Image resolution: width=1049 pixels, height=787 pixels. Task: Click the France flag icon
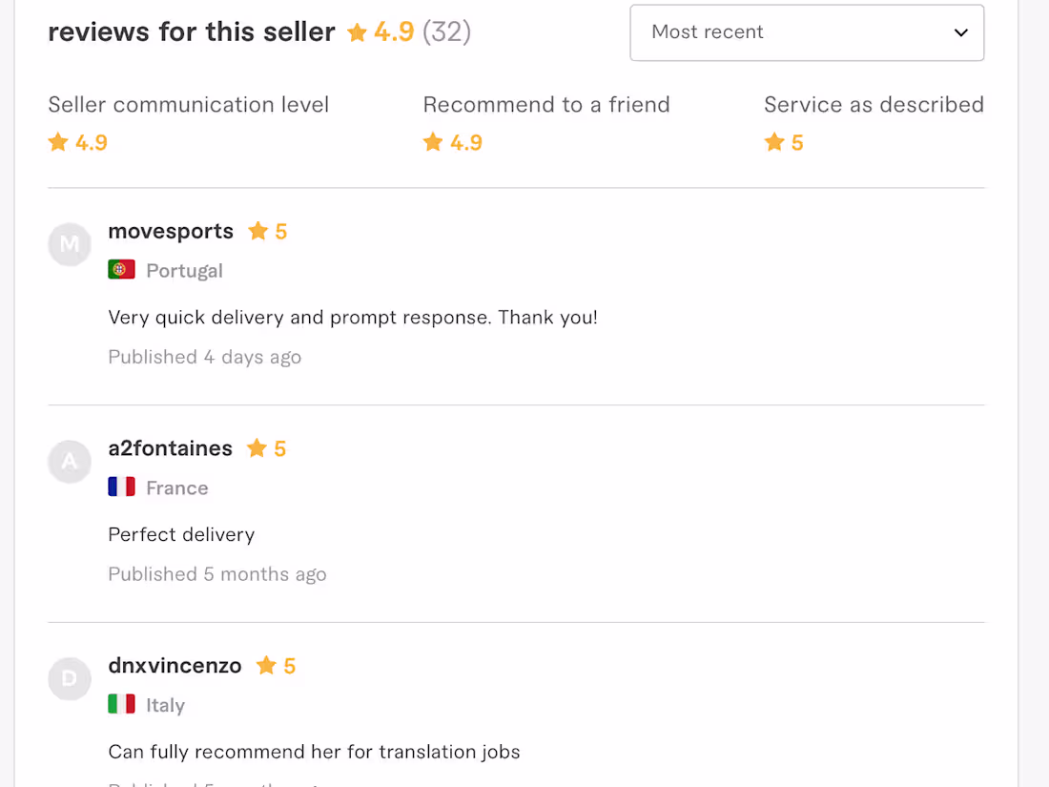(121, 487)
